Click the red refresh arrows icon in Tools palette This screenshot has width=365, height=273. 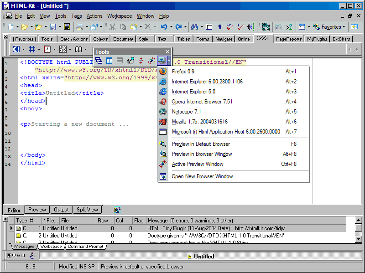[141, 61]
